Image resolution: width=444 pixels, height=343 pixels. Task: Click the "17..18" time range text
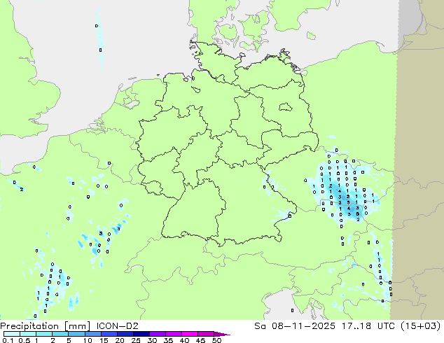(x=356, y=326)
